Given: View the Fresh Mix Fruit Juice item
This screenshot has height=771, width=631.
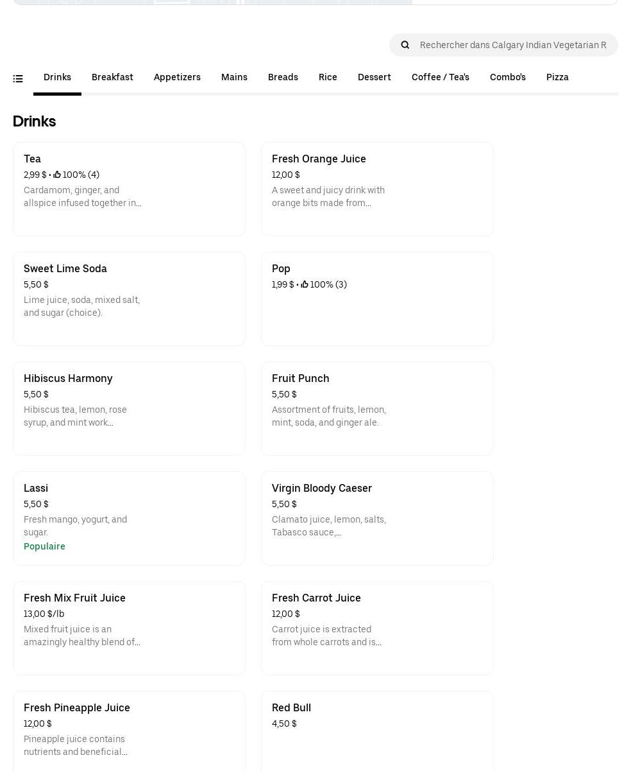Looking at the screenshot, I should point(129,628).
